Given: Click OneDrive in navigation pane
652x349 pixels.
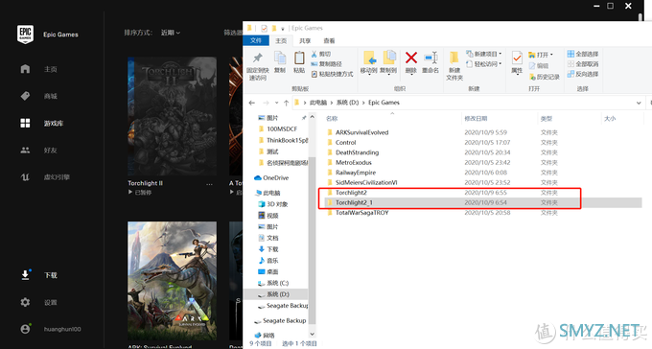Looking at the screenshot, I should 271,177.
